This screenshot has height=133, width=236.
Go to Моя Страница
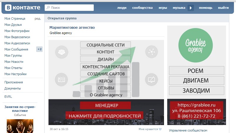pos(15,18)
